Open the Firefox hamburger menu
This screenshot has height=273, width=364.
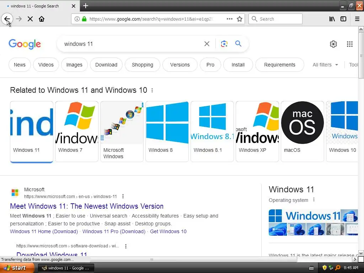pyautogui.click(x=357, y=19)
